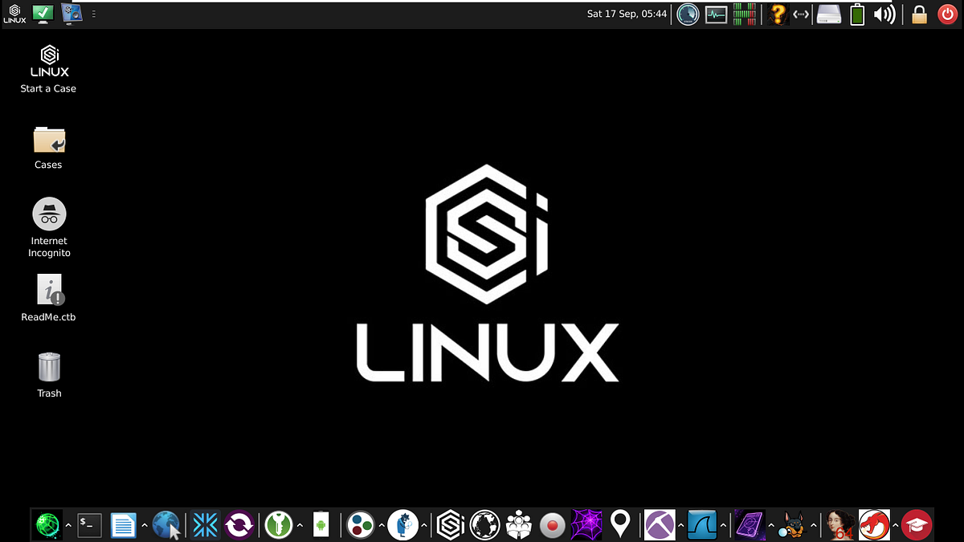Open the dark web spider tool
The width and height of the screenshot is (964, 542).
[x=586, y=524]
